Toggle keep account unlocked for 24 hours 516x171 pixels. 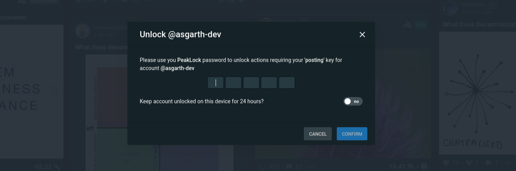(353, 102)
